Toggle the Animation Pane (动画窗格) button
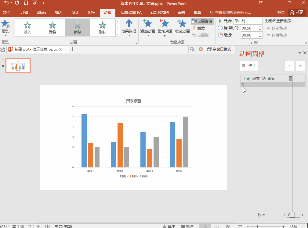This screenshot has width=308, height=228. (202, 21)
